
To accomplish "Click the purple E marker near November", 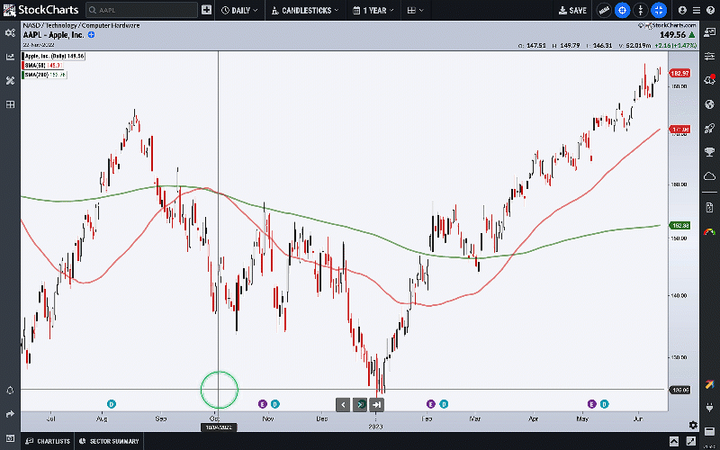I will [262, 404].
